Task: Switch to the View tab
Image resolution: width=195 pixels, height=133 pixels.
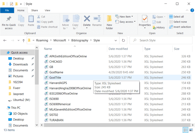Action: click(47, 10)
